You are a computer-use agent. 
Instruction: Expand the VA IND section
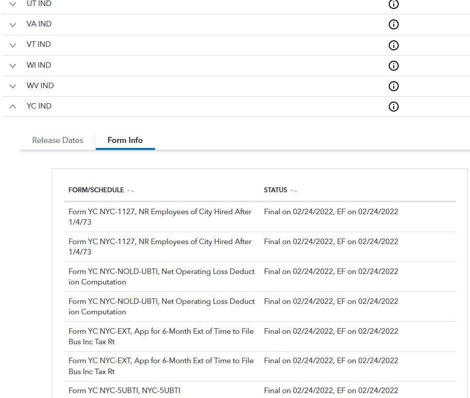[13, 24]
